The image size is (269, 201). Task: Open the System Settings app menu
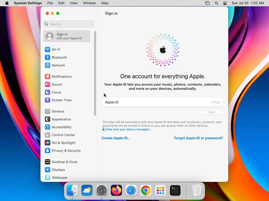click(28, 3)
